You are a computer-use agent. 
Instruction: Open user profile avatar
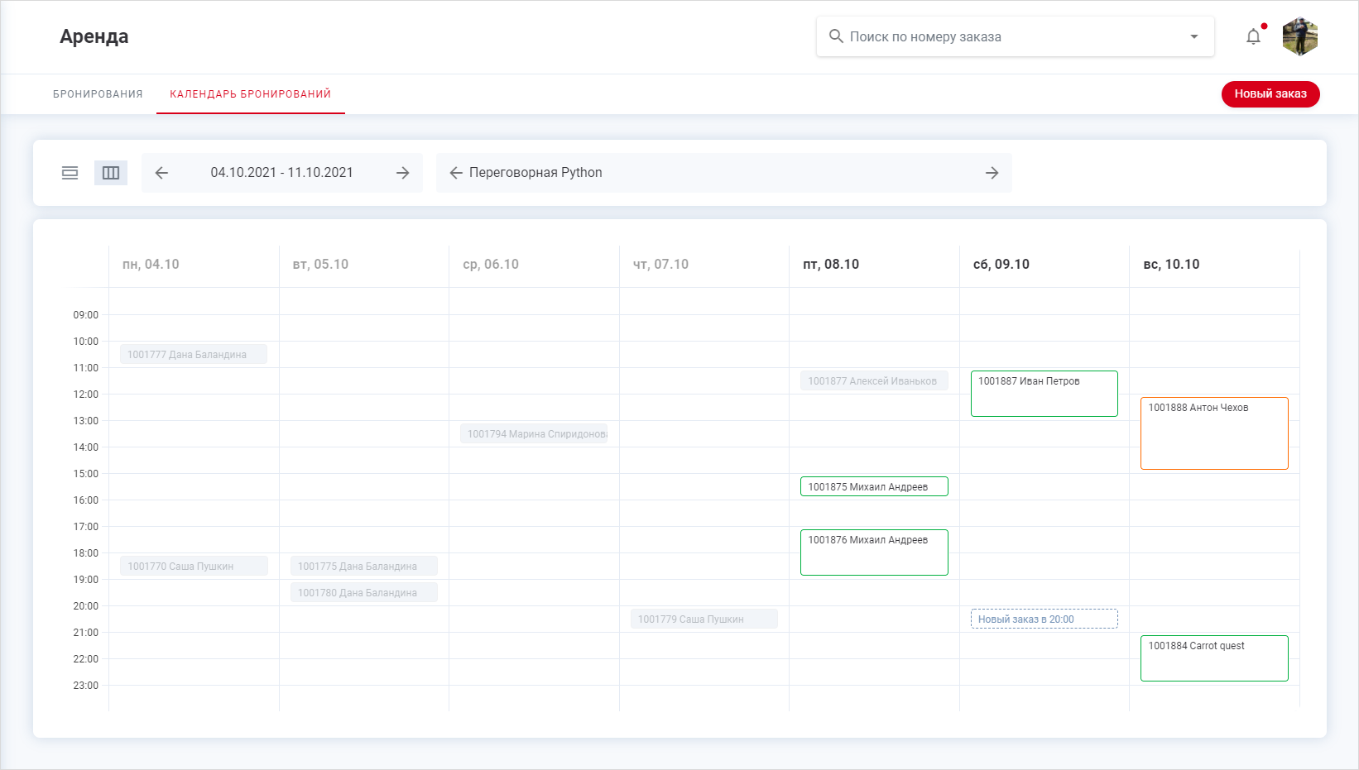(x=1299, y=36)
